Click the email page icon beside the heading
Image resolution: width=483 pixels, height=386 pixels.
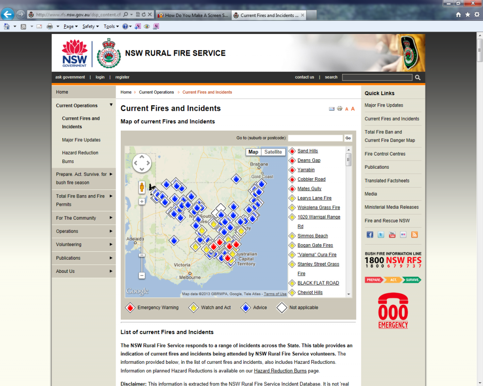click(x=332, y=109)
